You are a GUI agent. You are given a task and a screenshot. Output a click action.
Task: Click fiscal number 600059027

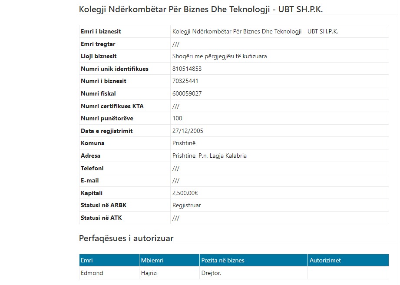(187, 93)
